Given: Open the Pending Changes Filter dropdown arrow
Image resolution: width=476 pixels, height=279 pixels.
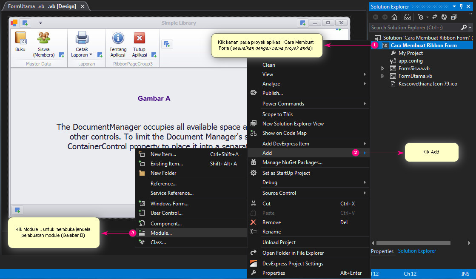Looking at the screenshot, I should click(427, 17).
